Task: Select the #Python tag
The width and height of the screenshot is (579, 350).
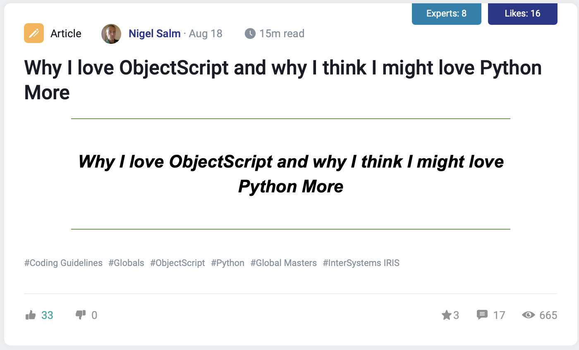Action: tap(227, 263)
